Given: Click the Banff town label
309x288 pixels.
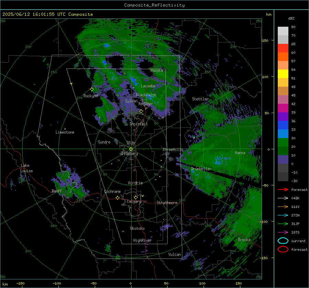Looking at the screenshot, I should tap(57, 191).
